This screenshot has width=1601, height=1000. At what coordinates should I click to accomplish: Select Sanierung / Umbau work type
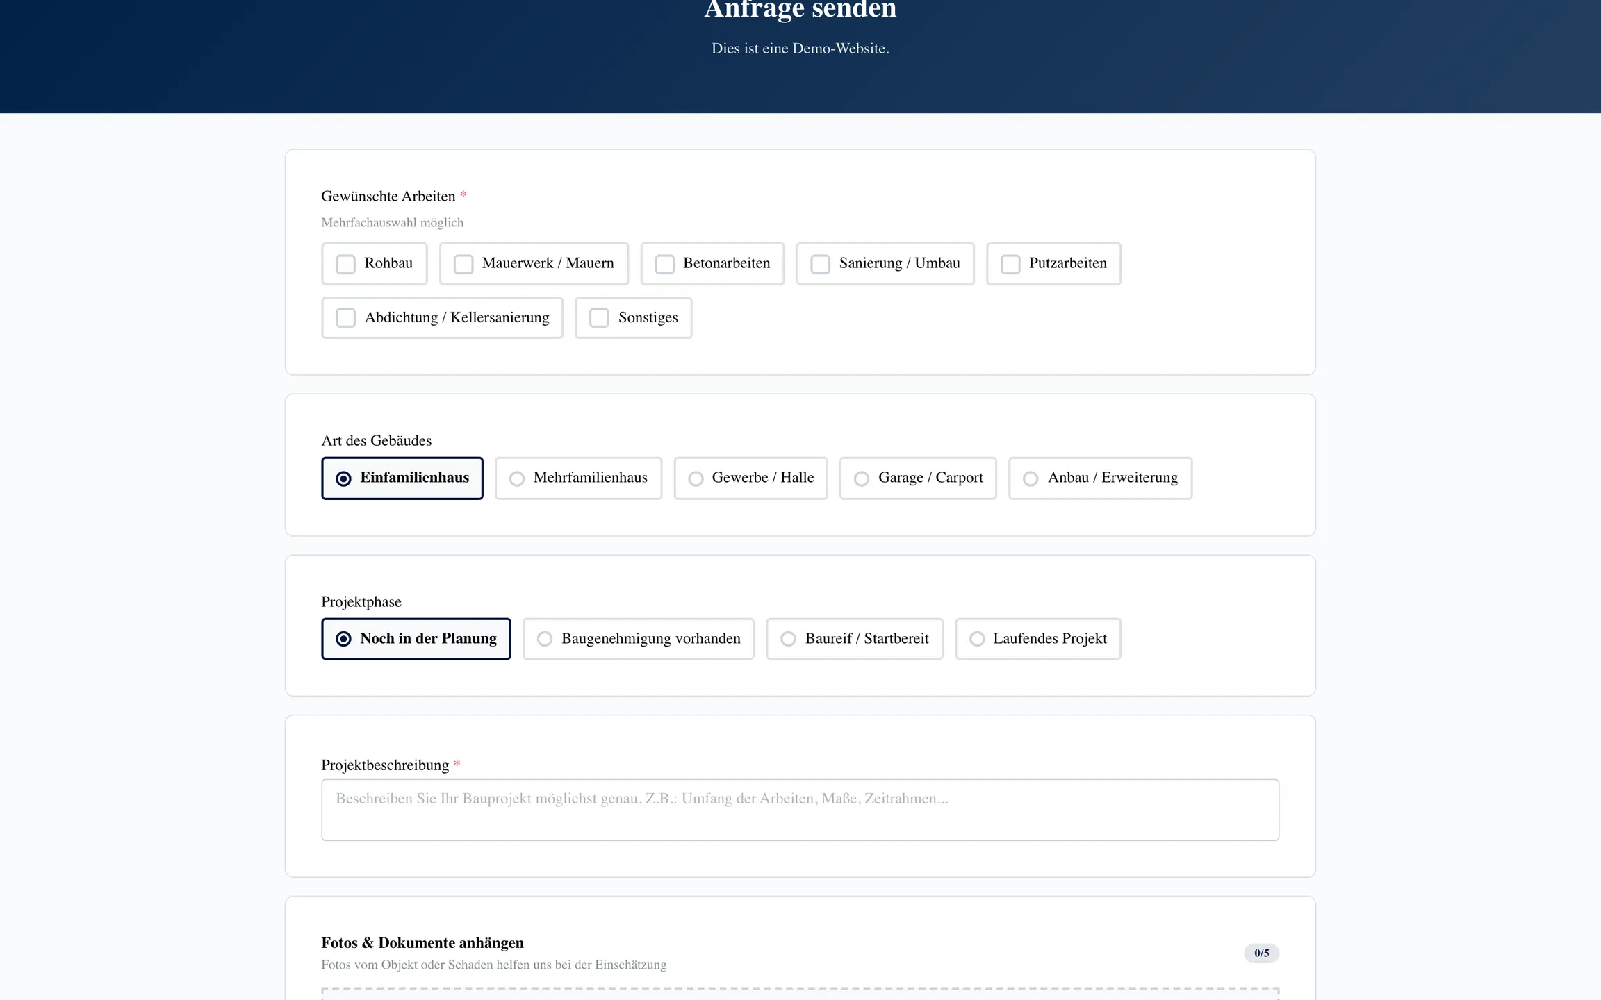821,264
